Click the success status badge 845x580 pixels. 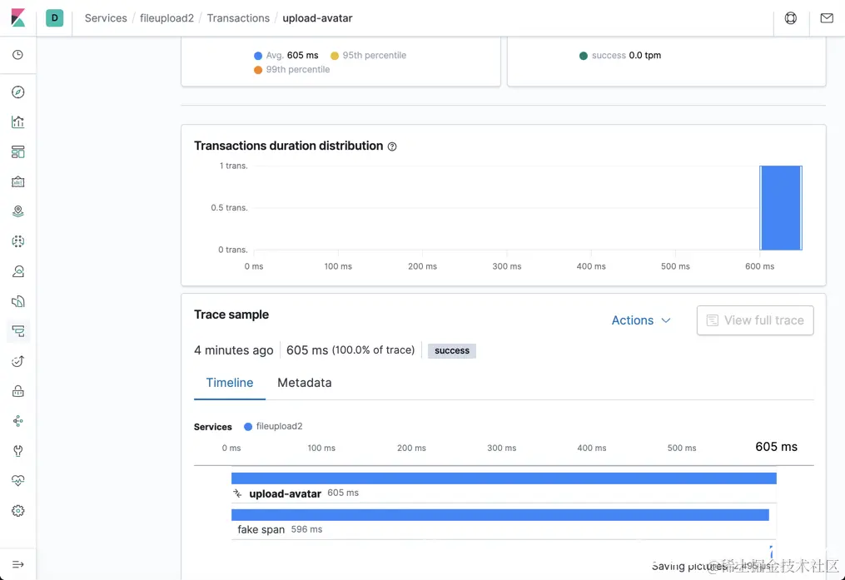click(x=451, y=350)
